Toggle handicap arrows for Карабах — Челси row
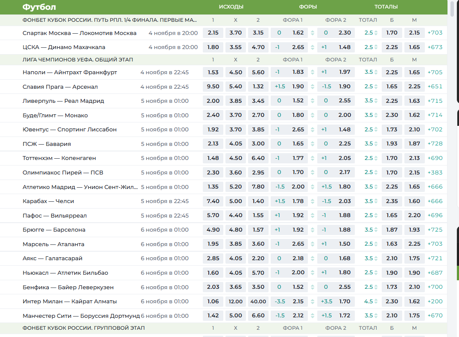Image resolution: width=459 pixels, height=337 pixels. 312,201
